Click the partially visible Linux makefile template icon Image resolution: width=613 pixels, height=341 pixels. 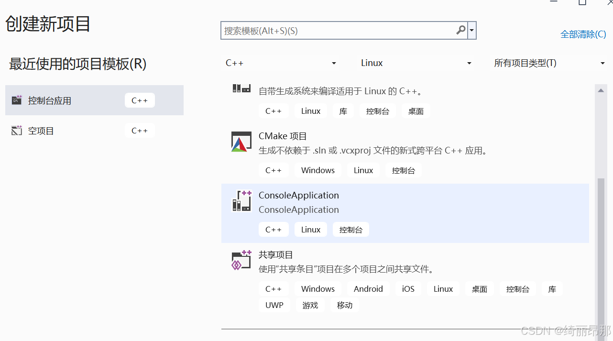241,88
